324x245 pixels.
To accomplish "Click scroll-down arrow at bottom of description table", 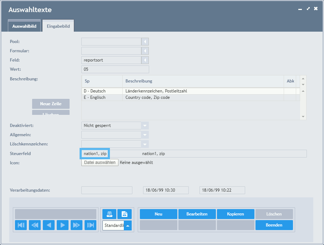I will tap(303, 117).
